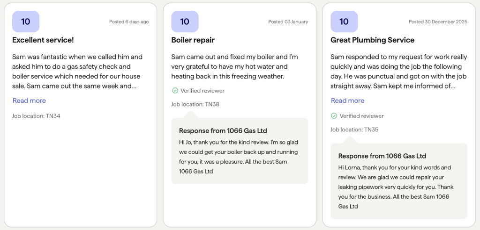
Task: Click Verified reviewer label in Boiler repair card
Action: [x=202, y=90]
